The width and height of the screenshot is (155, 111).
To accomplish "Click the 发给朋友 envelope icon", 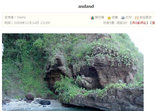I will (x=137, y=18).
